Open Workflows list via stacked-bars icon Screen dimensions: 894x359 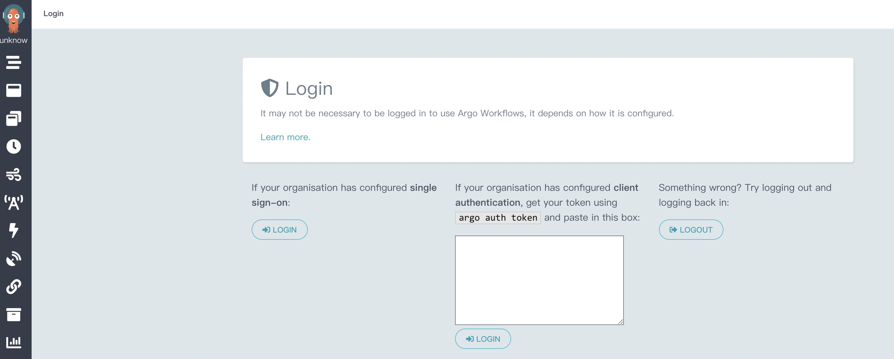click(13, 62)
